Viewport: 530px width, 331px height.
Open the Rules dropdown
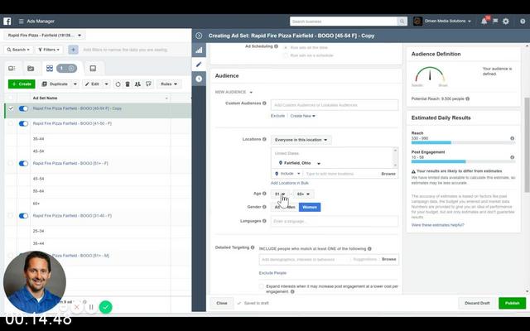tap(169, 84)
